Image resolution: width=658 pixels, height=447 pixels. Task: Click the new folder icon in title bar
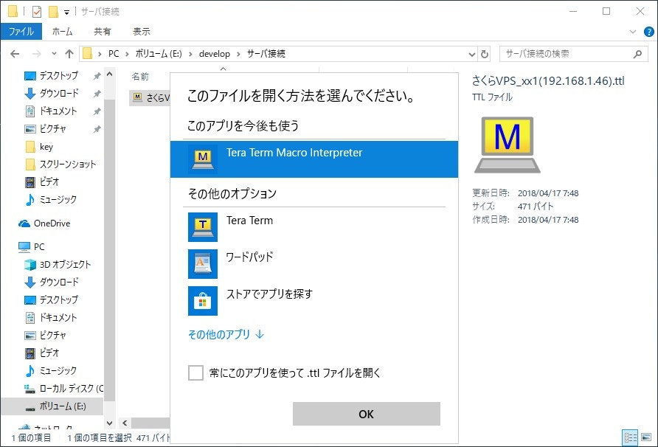coord(53,12)
